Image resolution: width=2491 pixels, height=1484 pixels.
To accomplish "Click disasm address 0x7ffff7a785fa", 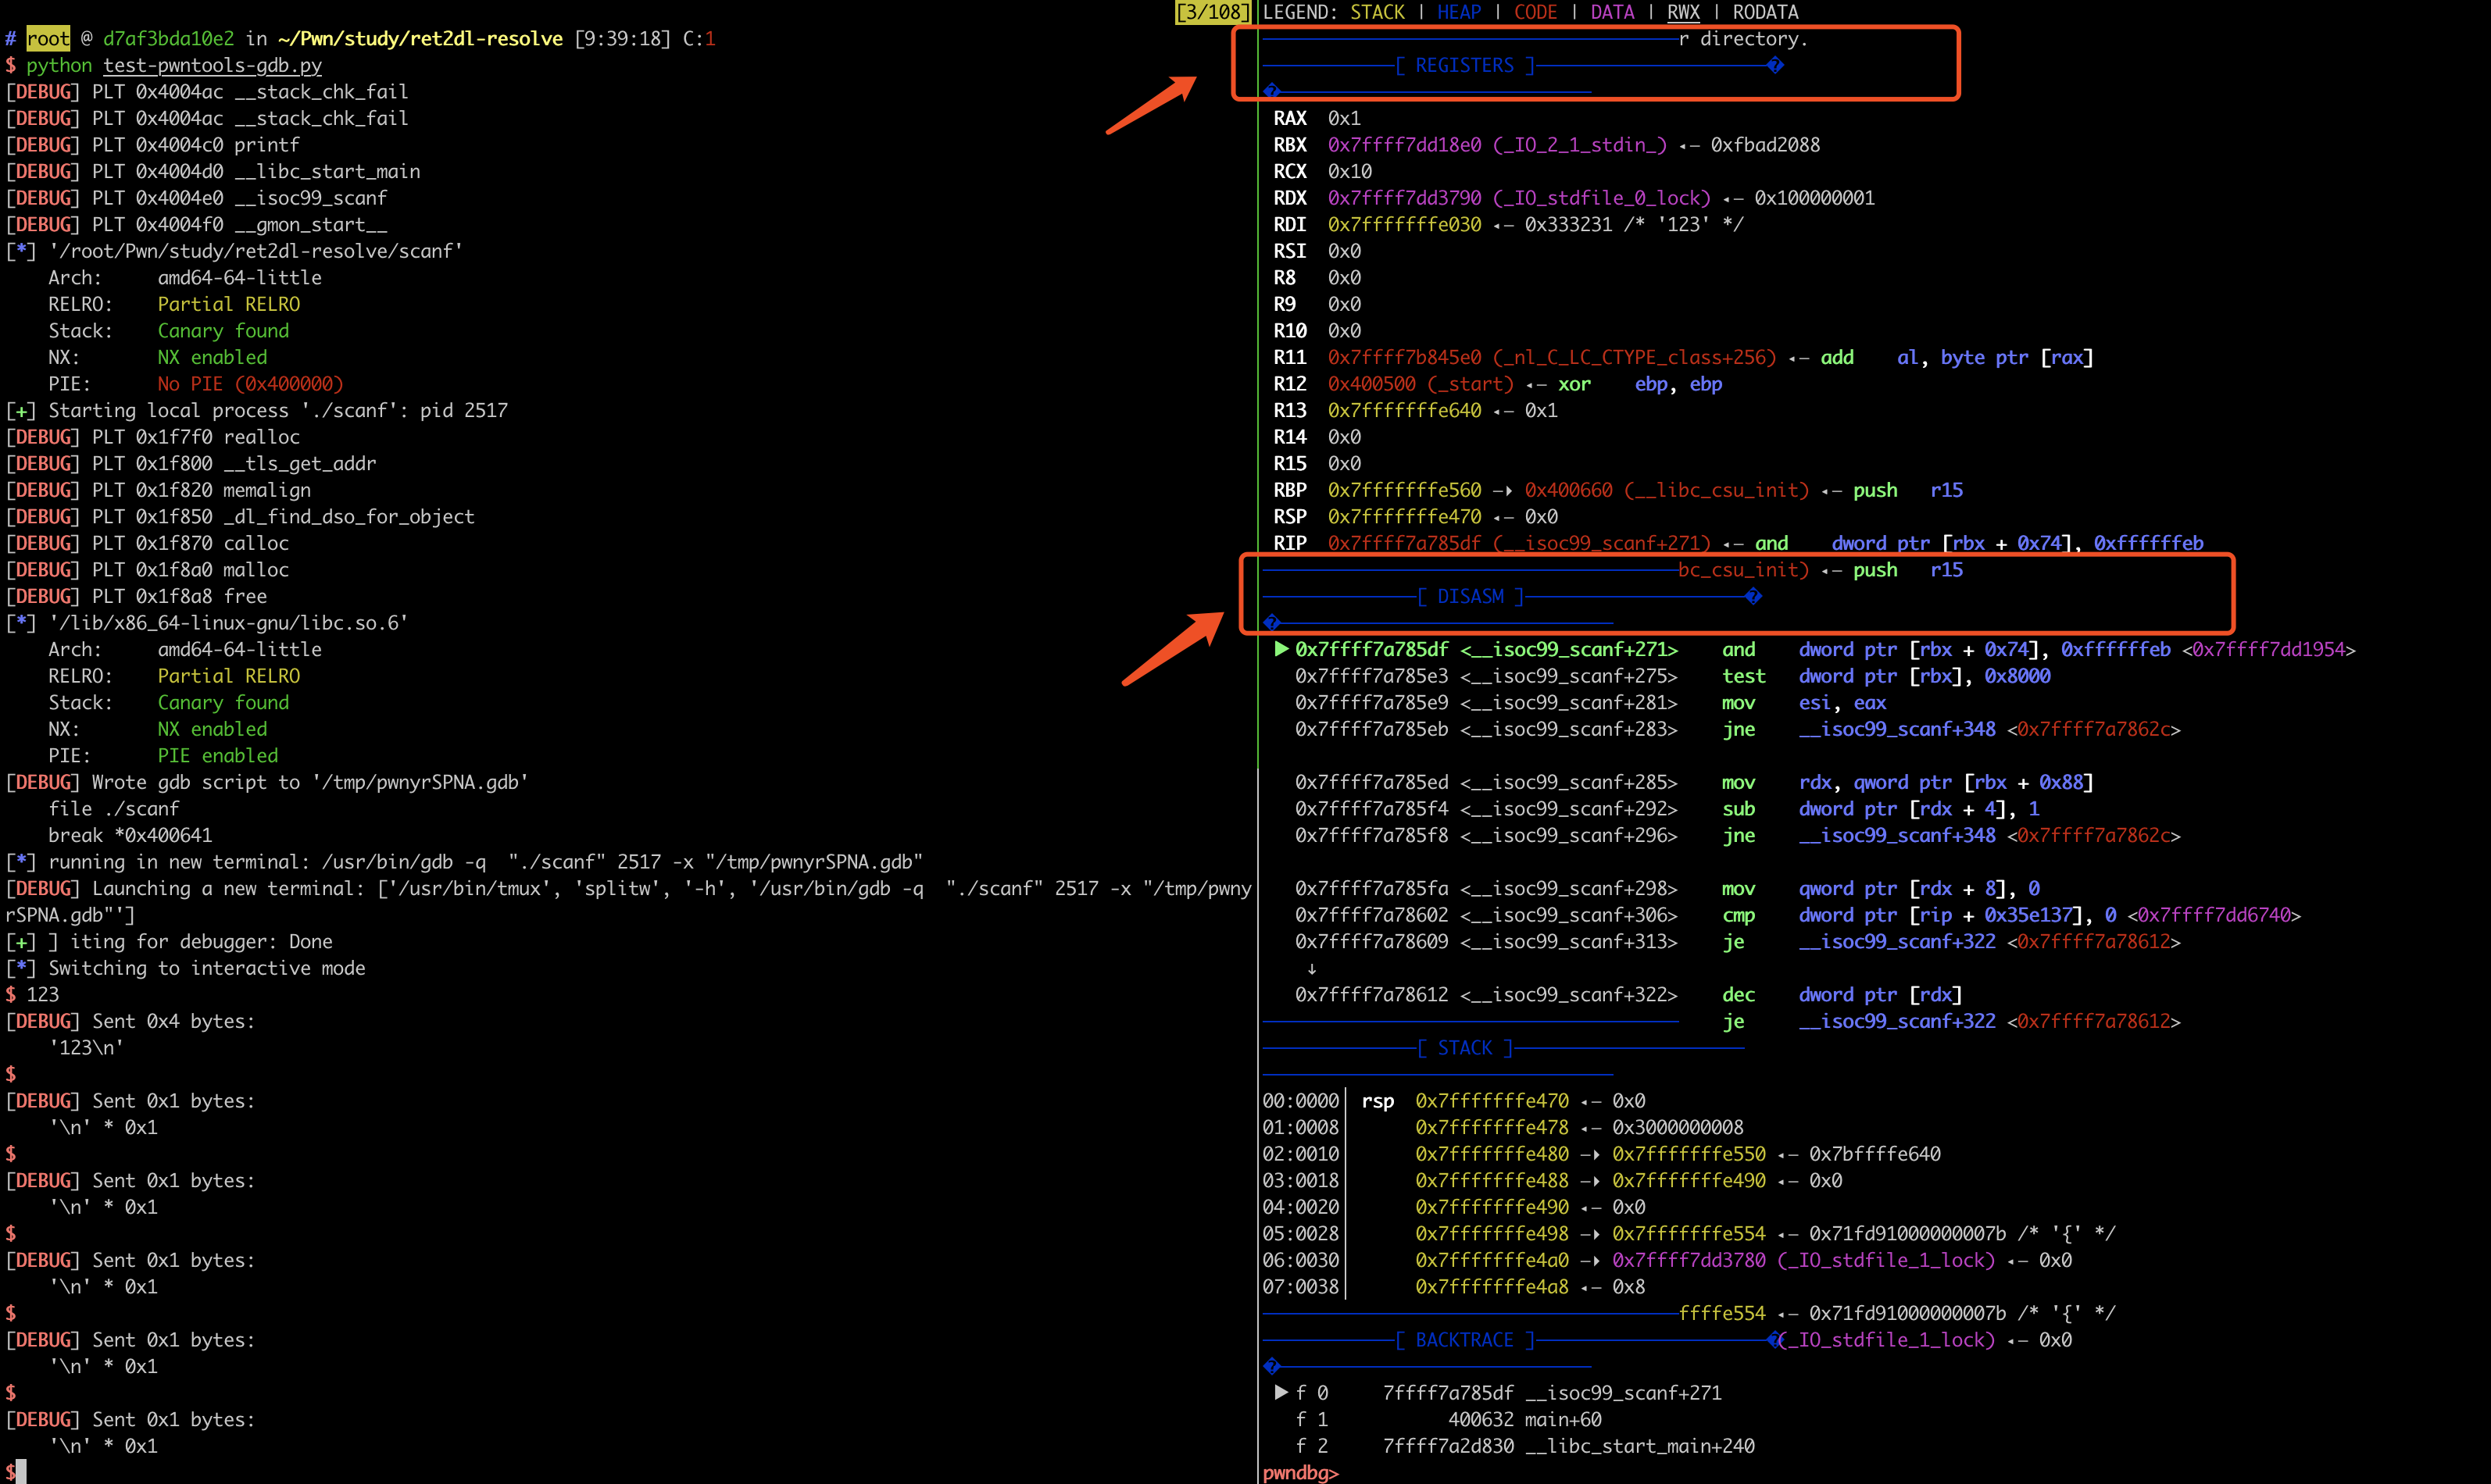I will point(1371,888).
